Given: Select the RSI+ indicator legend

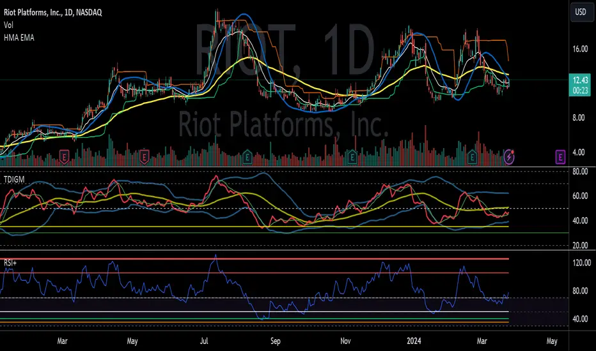Looking at the screenshot, I should [10, 262].
